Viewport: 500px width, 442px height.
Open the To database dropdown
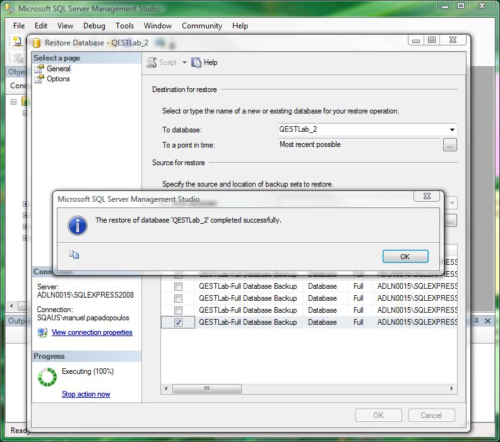[452, 130]
